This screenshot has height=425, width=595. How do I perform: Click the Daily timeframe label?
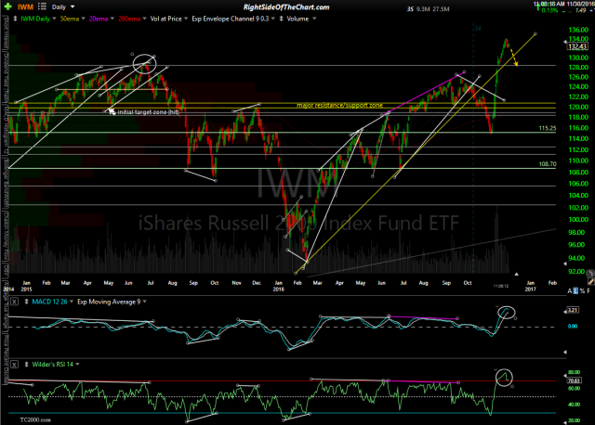59,6
